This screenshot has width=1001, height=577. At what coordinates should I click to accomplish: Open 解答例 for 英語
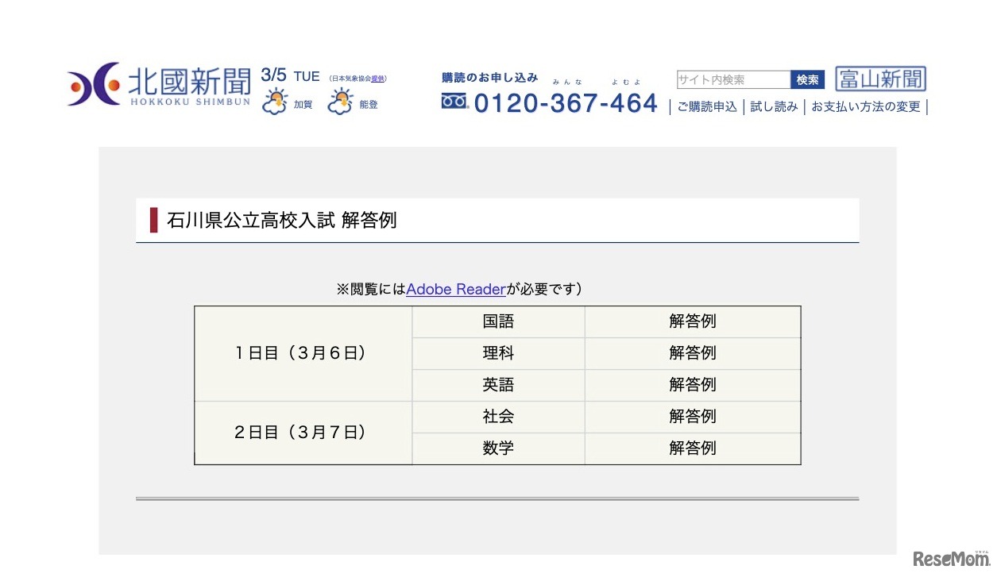[x=693, y=385]
